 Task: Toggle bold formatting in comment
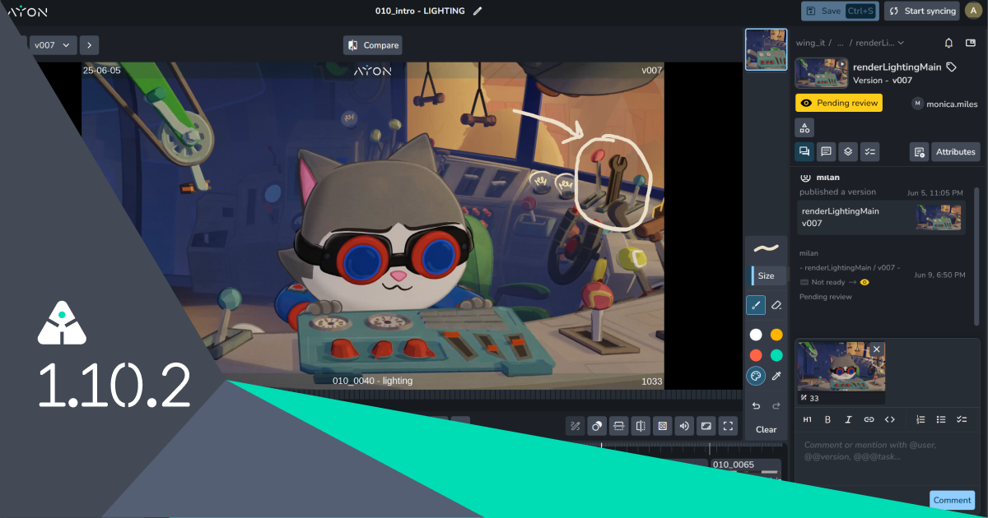[828, 419]
